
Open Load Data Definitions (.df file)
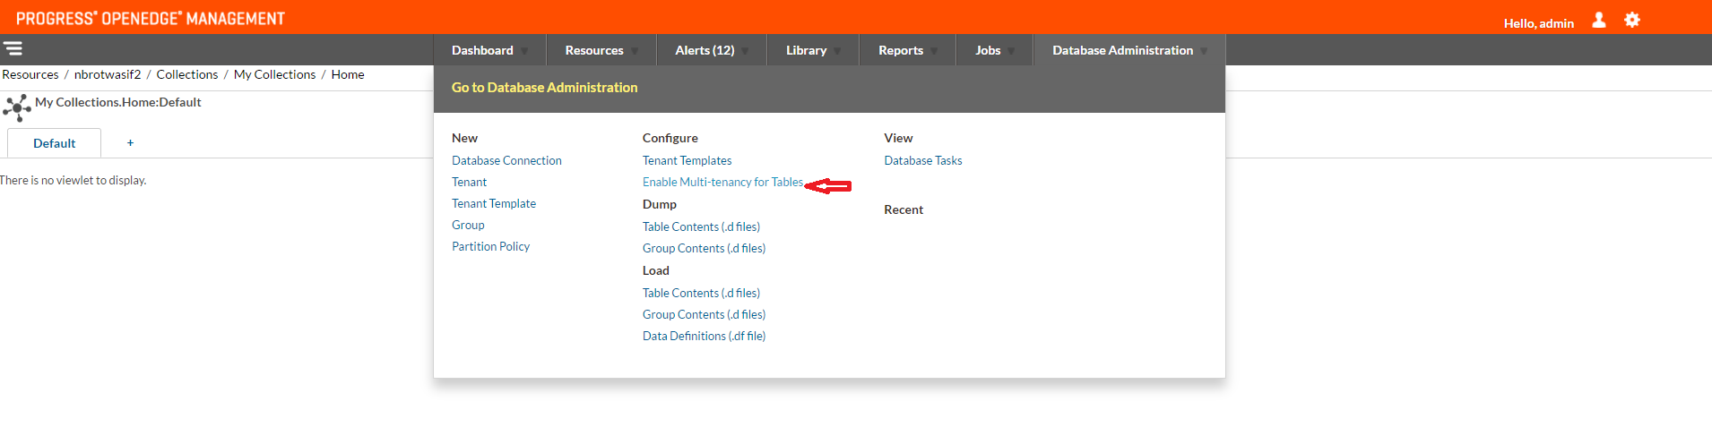pos(704,336)
